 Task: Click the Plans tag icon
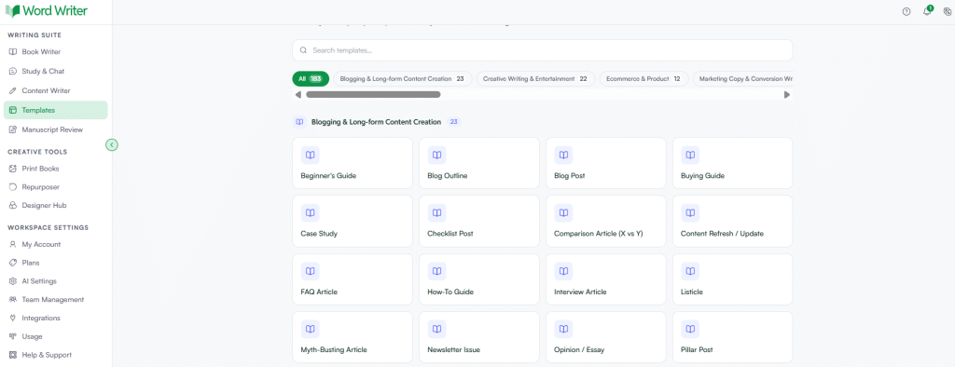point(13,263)
